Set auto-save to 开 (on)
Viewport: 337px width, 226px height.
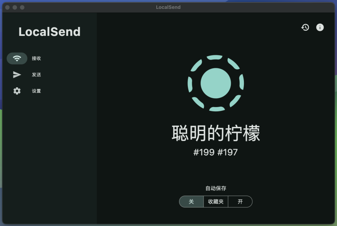(x=240, y=202)
